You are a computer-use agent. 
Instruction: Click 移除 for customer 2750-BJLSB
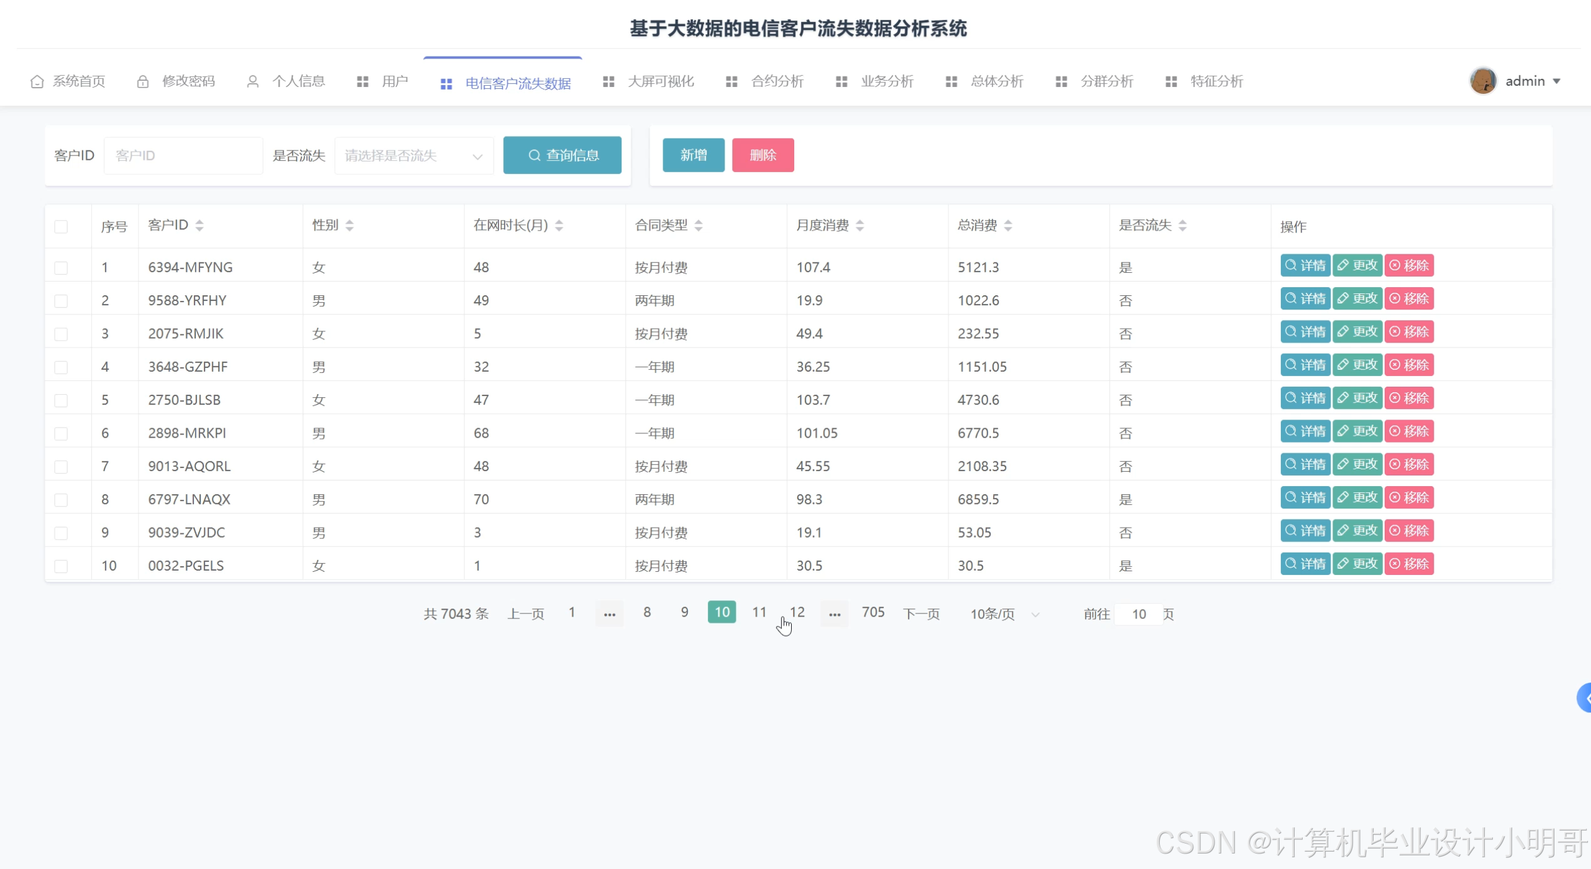coord(1409,398)
